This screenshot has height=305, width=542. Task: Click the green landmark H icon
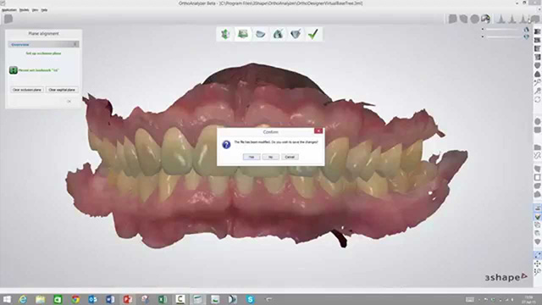point(14,70)
